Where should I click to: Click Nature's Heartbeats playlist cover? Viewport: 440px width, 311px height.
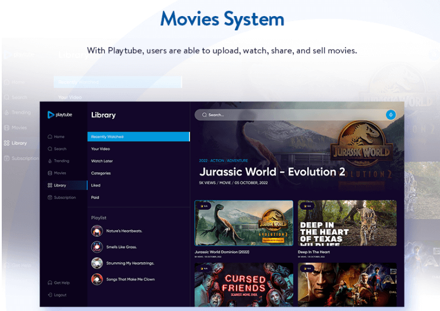tap(97, 231)
